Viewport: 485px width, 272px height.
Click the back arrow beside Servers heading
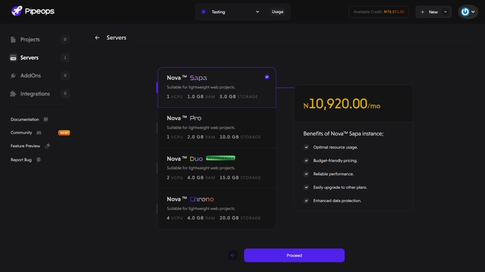tap(97, 38)
